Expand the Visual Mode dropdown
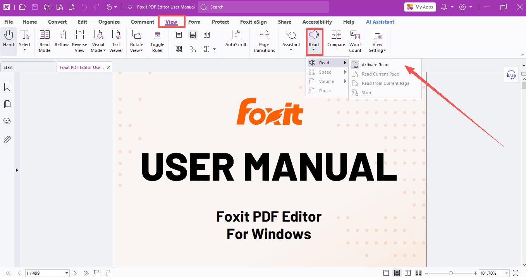This screenshot has height=277, width=526. [104, 50]
